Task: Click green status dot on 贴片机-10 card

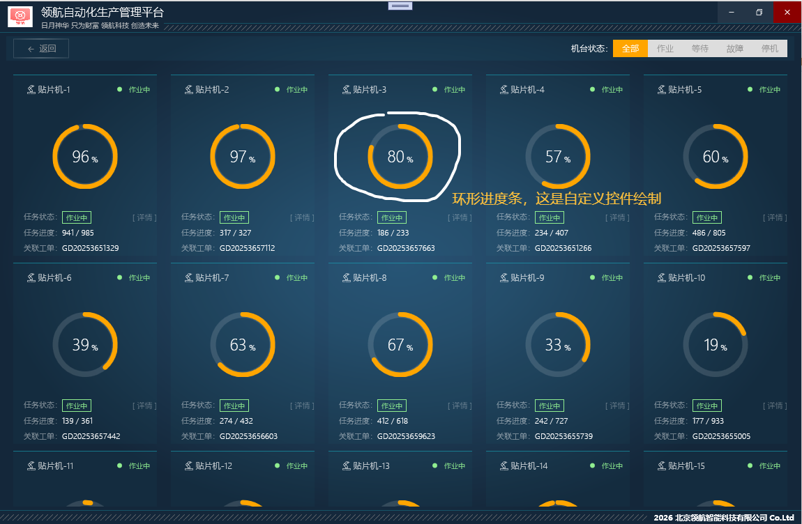Action: tap(750, 277)
